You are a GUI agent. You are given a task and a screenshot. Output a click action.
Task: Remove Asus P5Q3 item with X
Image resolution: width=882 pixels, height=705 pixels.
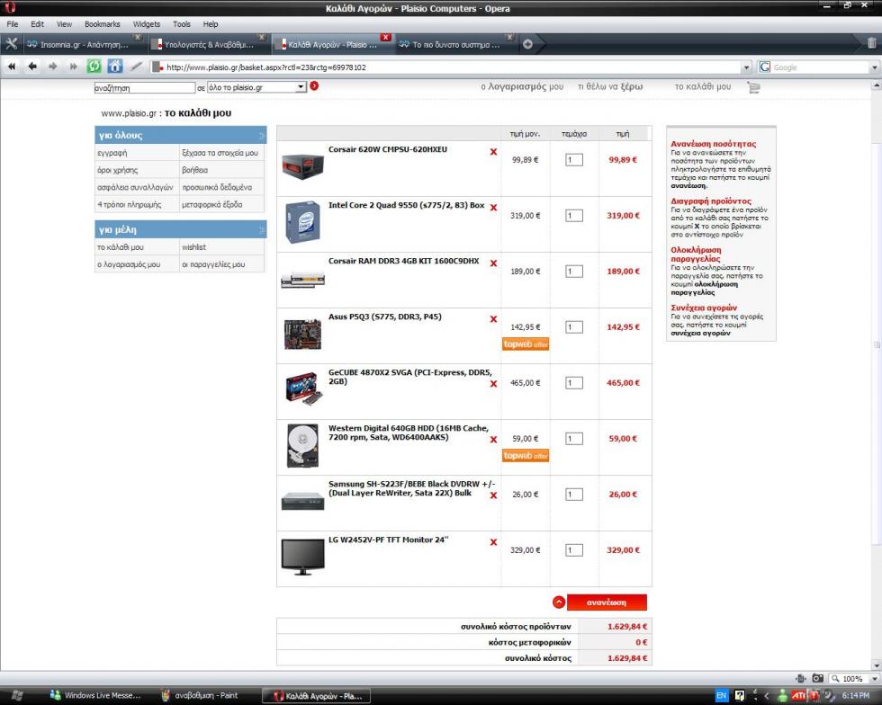493,318
